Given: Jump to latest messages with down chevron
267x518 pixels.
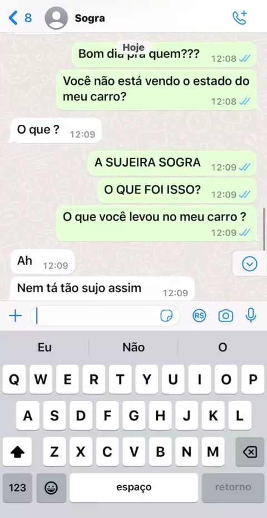Looking at the screenshot, I should (250, 263).
